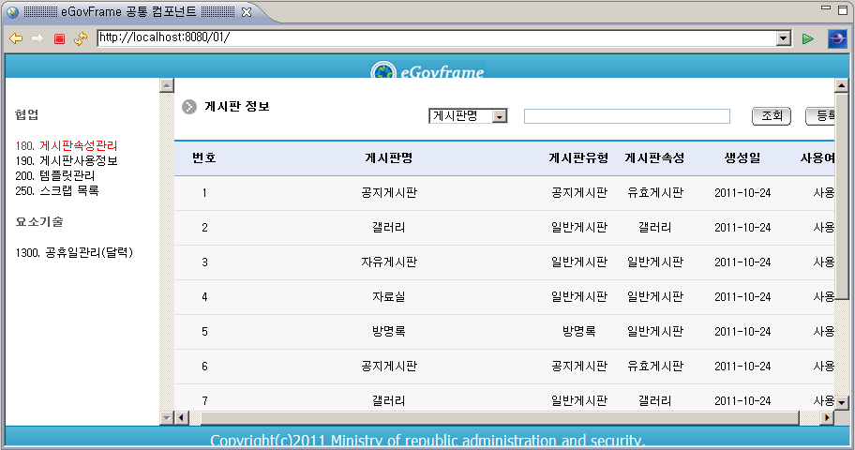Viewport: 855px width, 450px height.
Task: Click the browser back arrow icon
Action: [16, 38]
